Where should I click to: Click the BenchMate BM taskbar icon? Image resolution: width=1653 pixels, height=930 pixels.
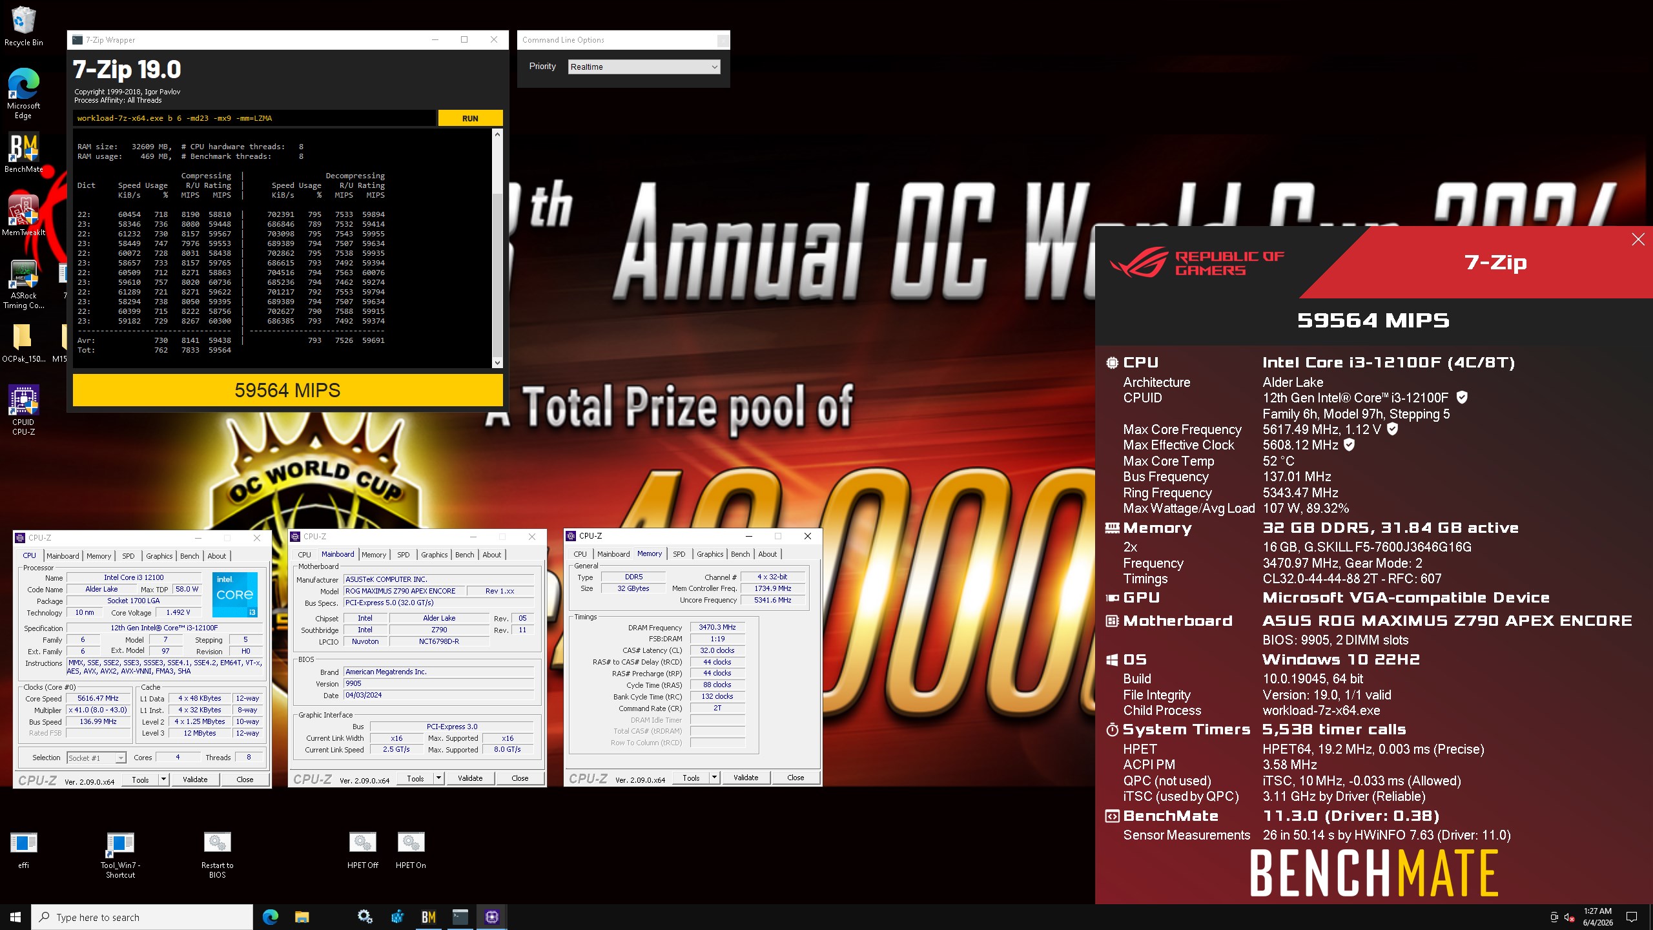(x=428, y=917)
